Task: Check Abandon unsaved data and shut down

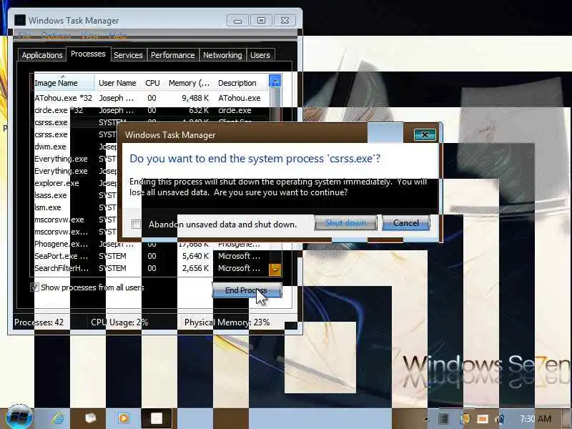Action: pos(136,225)
